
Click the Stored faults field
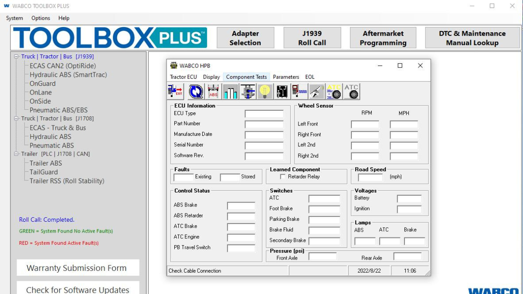[x=230, y=177]
